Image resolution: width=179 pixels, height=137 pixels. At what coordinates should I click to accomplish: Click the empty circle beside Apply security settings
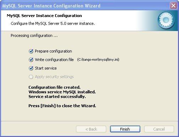coord(31,77)
